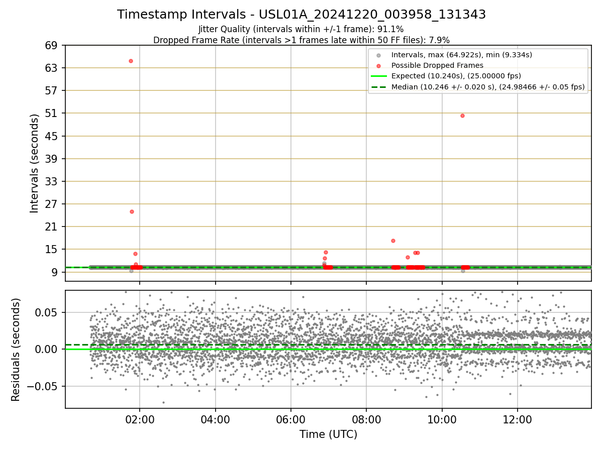Select the 'Dropped Frame Rate' 7.9% subtitle line

301,40
